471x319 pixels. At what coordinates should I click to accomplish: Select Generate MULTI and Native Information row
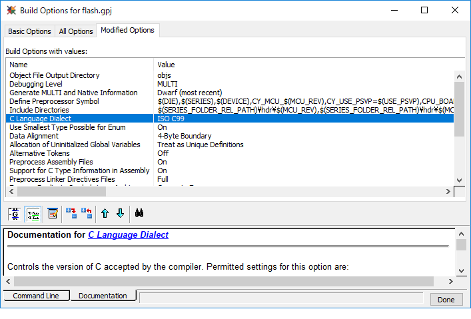230,93
